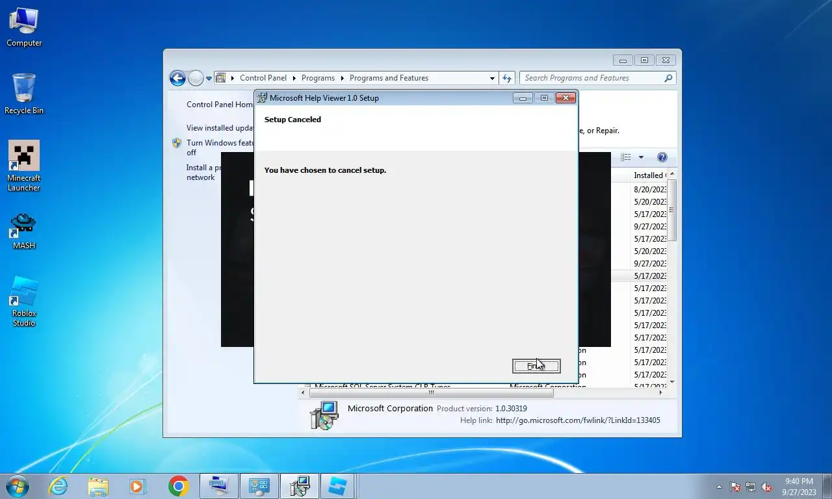Screen dimensions: 832x499
Task: Expand the arrow after Control Panel breadcrumb
Action: click(x=294, y=78)
